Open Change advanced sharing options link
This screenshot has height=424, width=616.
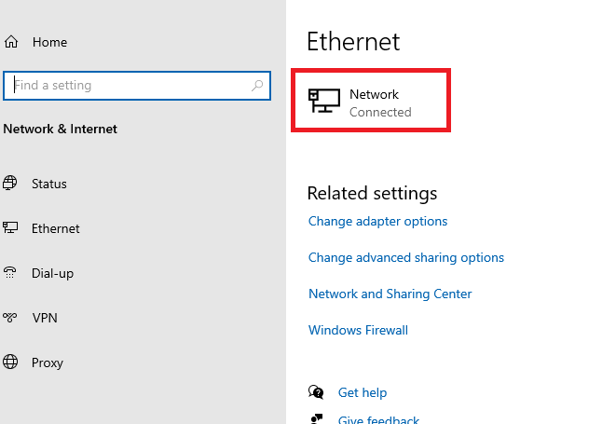pyautogui.click(x=405, y=257)
